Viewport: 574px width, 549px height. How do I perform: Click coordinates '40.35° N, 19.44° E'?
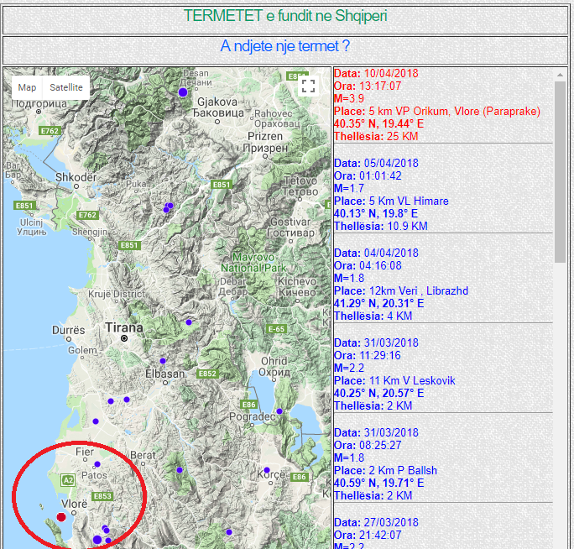tap(378, 123)
